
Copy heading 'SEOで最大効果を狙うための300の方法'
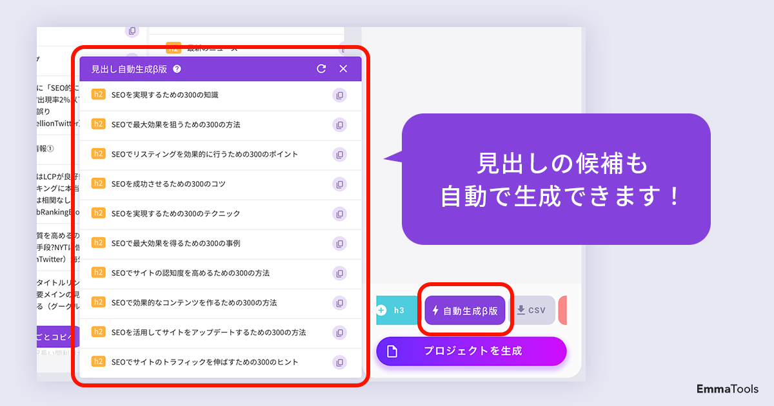(x=340, y=125)
